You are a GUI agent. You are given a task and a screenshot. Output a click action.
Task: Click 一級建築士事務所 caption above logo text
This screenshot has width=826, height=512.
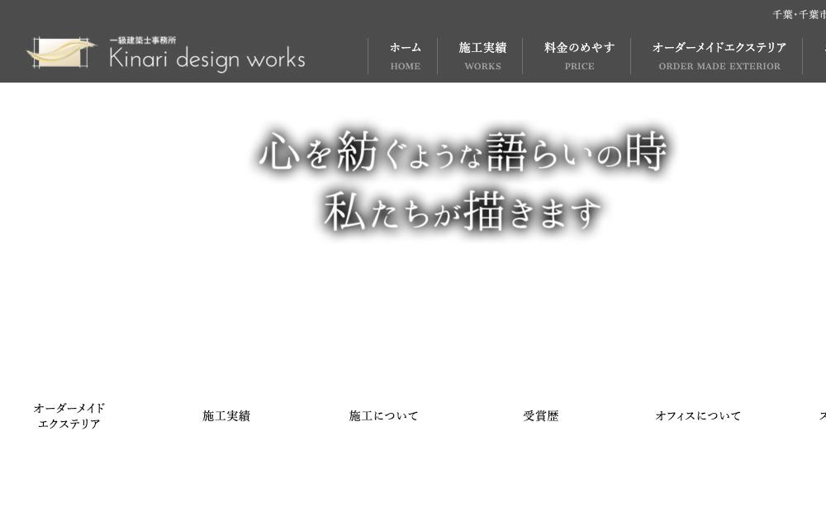143,40
